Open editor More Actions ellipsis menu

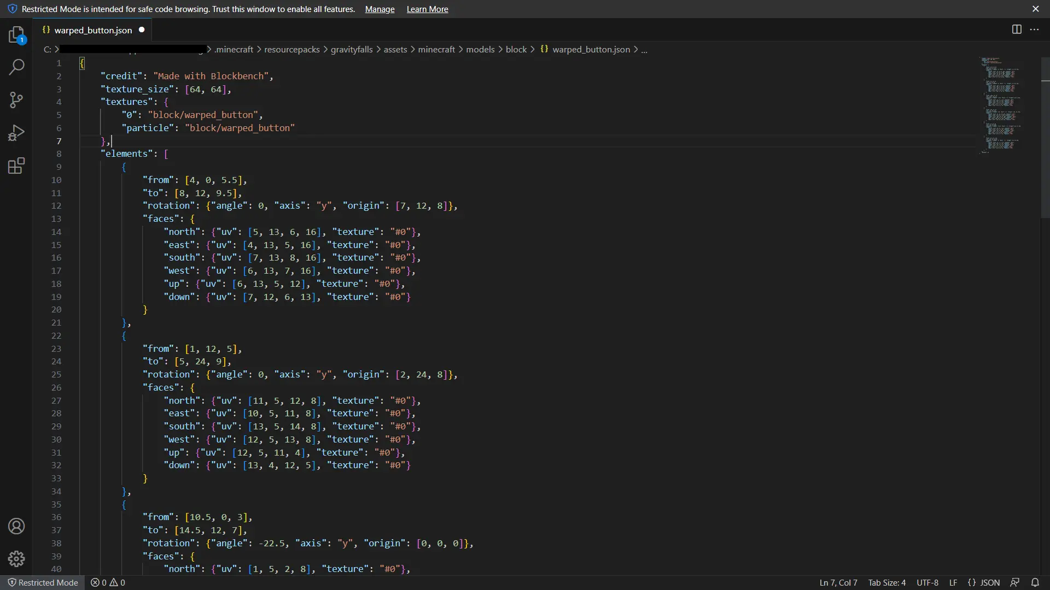pos(1034,29)
